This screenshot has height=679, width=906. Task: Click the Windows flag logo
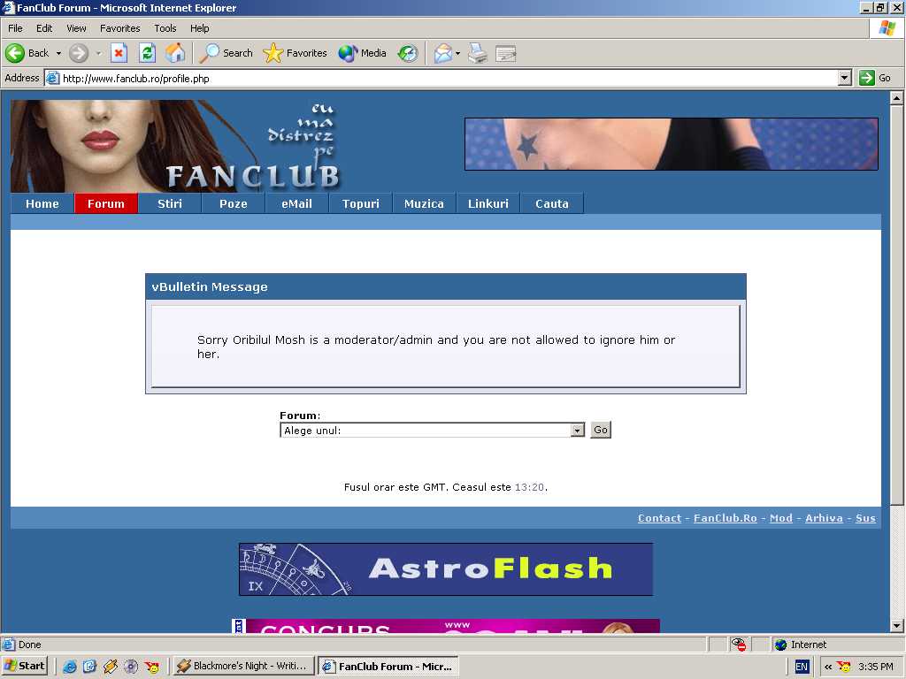(887, 28)
